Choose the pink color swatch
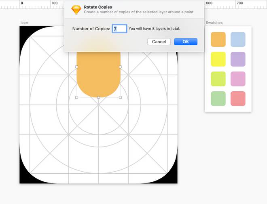Viewport: 267px width, 204px height. 238,79
